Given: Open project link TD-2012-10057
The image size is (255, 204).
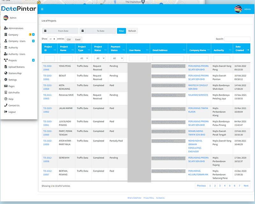Looking at the screenshot, I should click(47, 172).
